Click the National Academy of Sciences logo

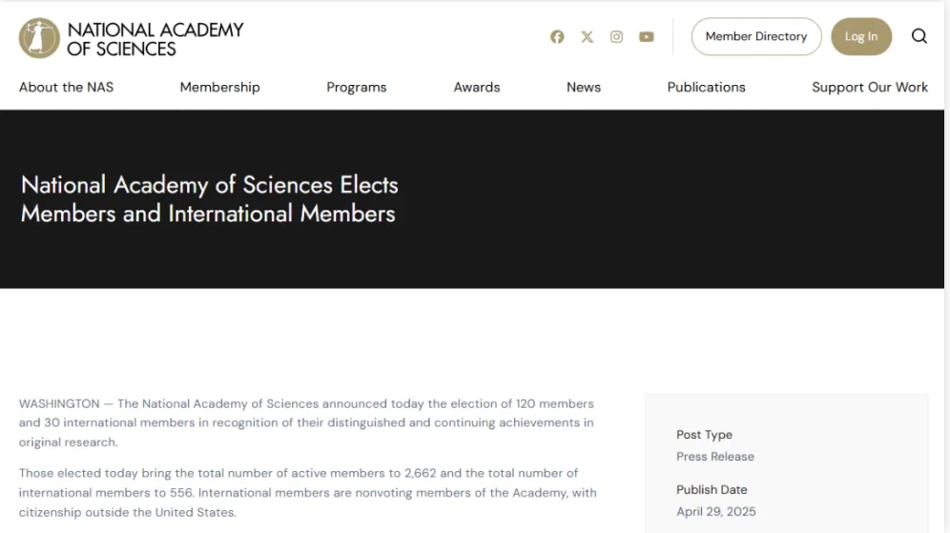pyautogui.click(x=39, y=38)
